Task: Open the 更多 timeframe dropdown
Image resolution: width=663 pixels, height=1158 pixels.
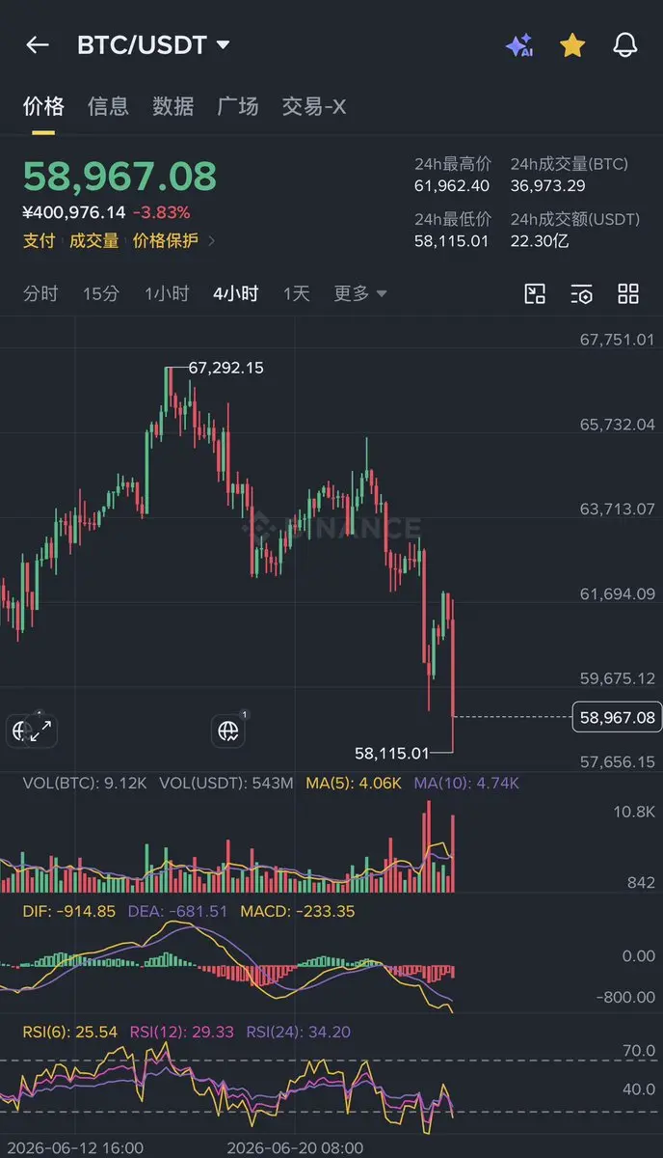Action: coord(360,293)
